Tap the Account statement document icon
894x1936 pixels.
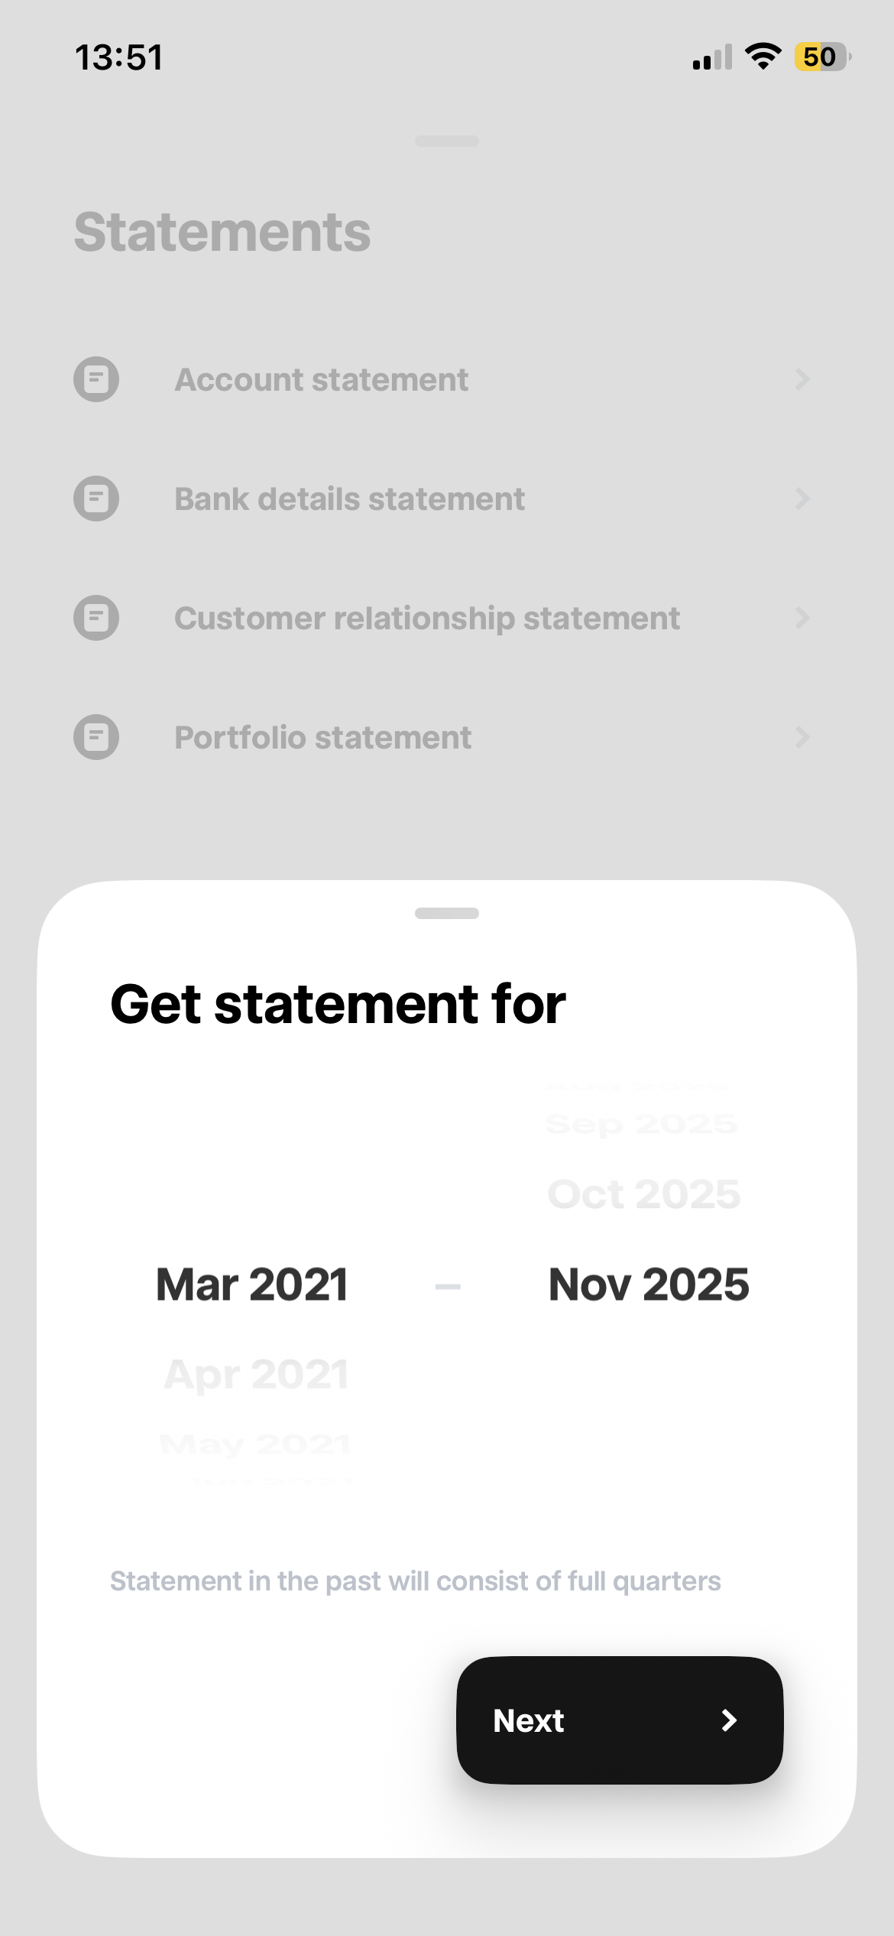pyautogui.click(x=96, y=379)
